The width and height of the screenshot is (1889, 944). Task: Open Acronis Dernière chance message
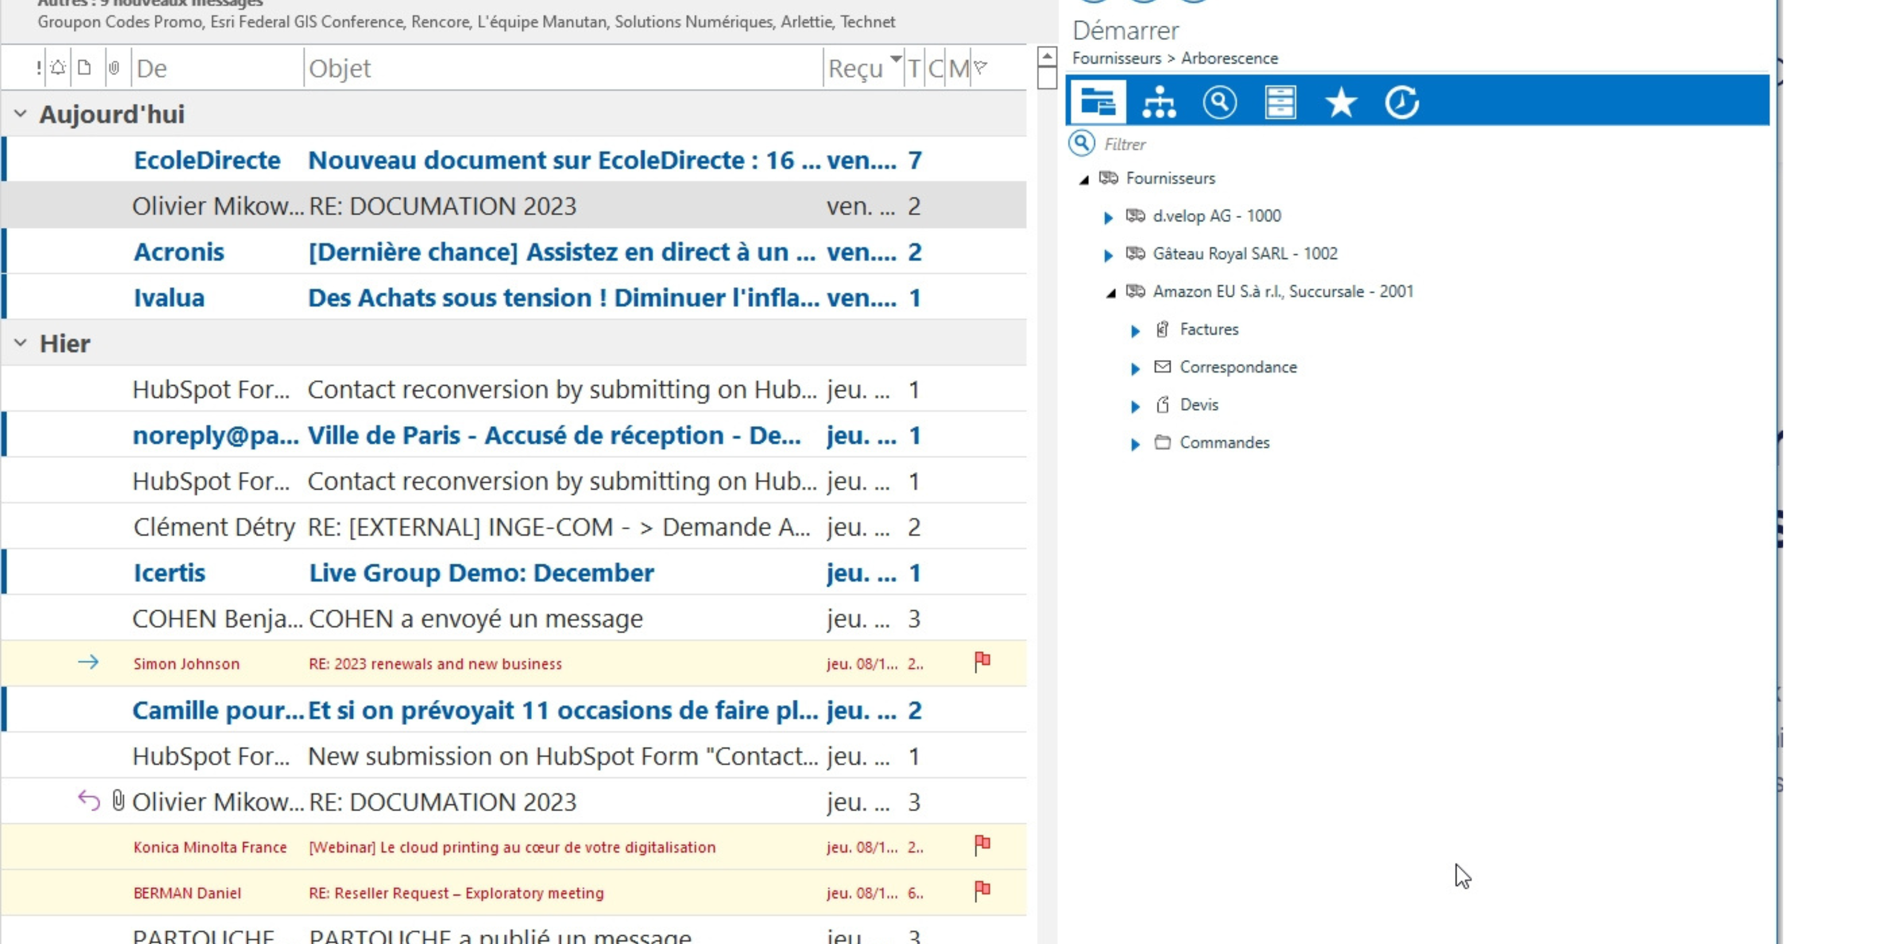[513, 251]
